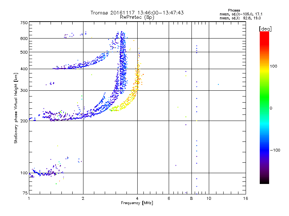
Task: Click the '8' frequency axis label
Action: click(191, 198)
